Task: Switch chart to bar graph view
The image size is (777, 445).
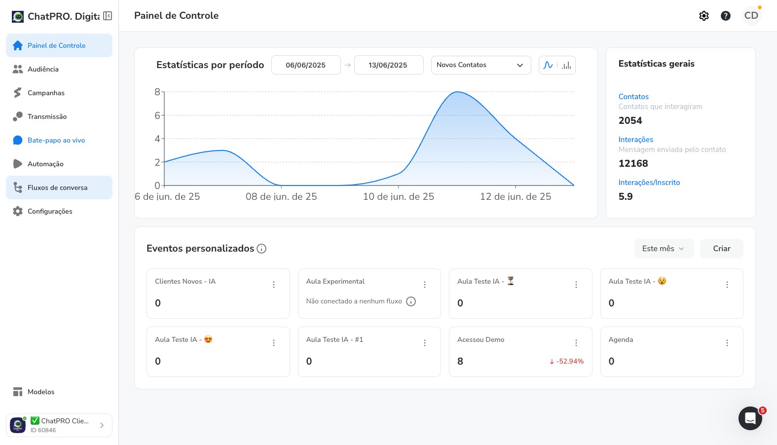Action: coord(566,65)
